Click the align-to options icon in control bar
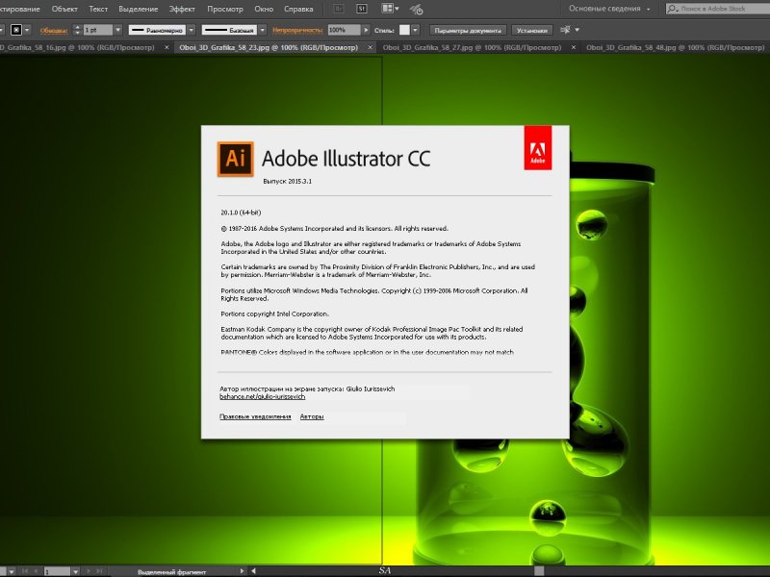 tap(566, 30)
